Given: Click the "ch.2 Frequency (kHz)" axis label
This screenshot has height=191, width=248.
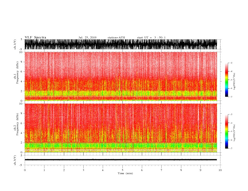Looking at the screenshot, I should pos(16,124).
